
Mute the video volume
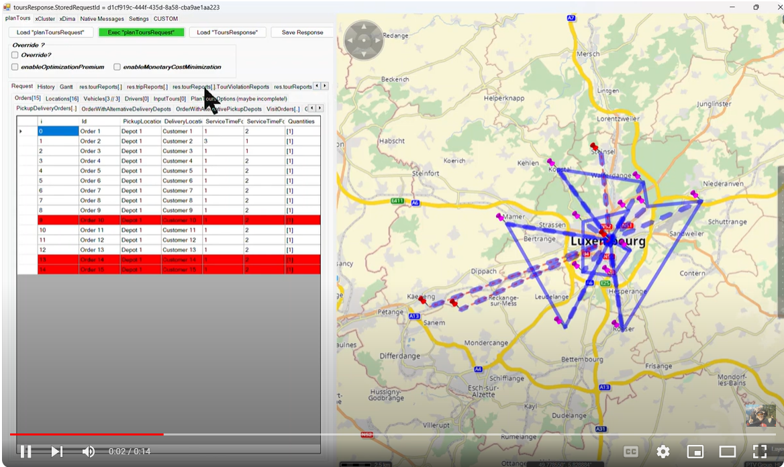point(88,452)
